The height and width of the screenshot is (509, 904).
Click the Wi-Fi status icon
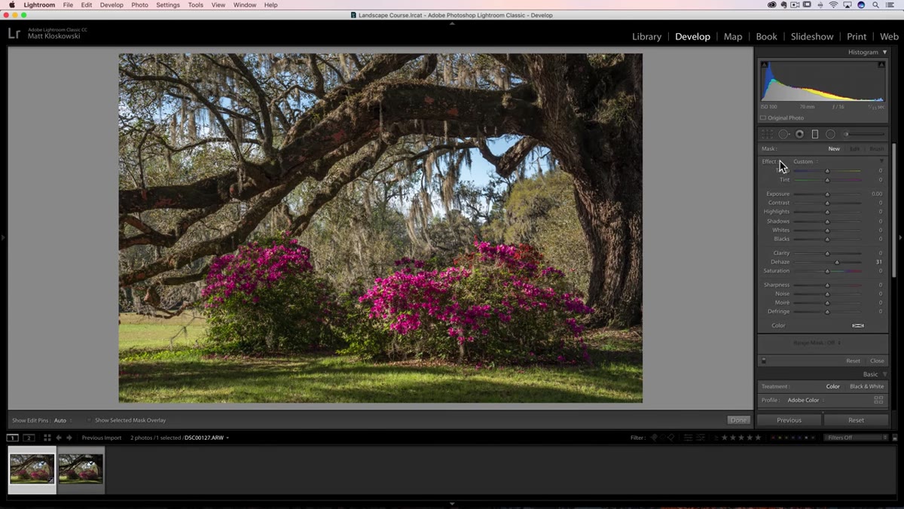click(833, 5)
